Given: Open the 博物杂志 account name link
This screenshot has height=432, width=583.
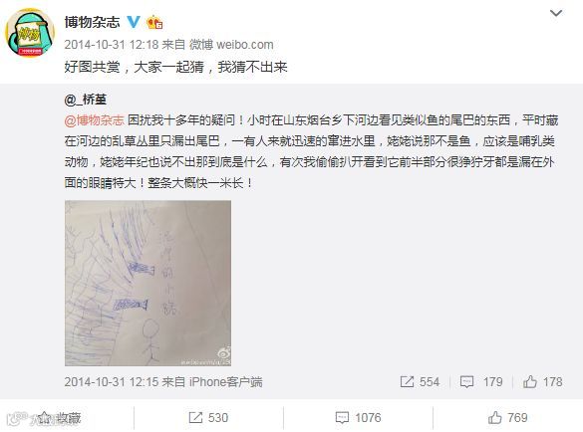Looking at the screenshot, I should coord(93,22).
